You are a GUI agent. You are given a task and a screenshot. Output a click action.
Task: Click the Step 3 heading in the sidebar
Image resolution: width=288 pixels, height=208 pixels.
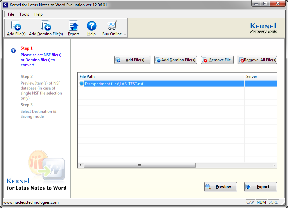(x=26, y=105)
